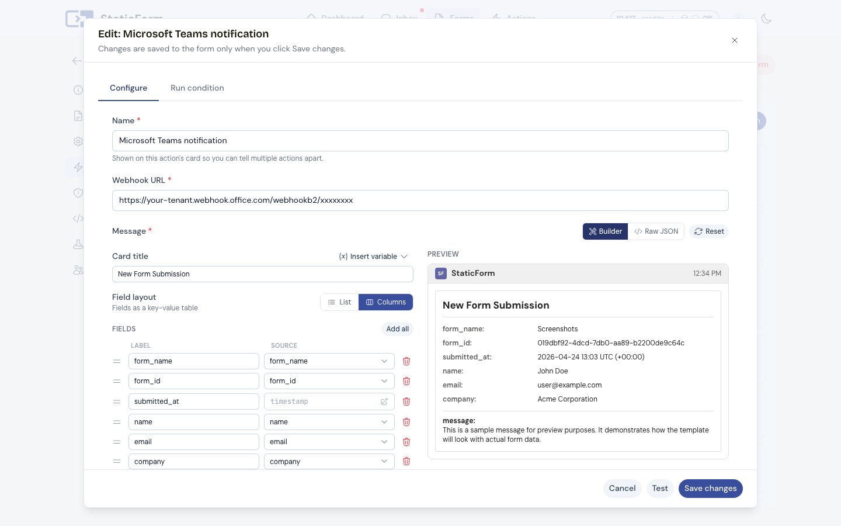Screen dimensions: 841x526
Task: Focus the Card title input field
Action: point(263,274)
